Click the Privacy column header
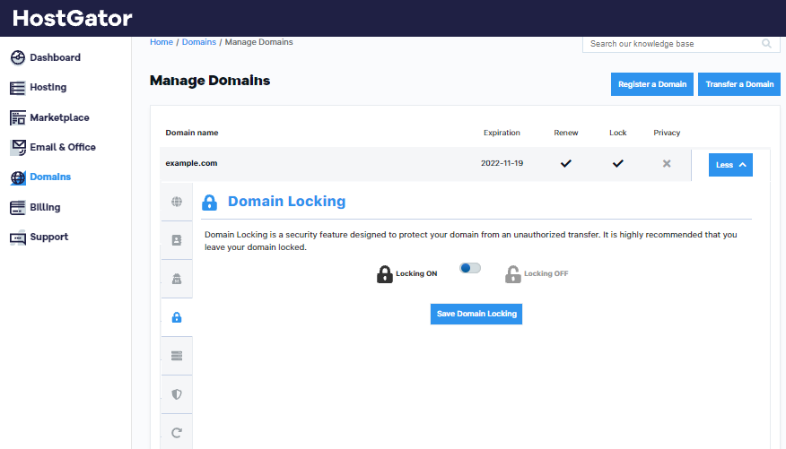The height and width of the screenshot is (449, 786). pos(667,133)
